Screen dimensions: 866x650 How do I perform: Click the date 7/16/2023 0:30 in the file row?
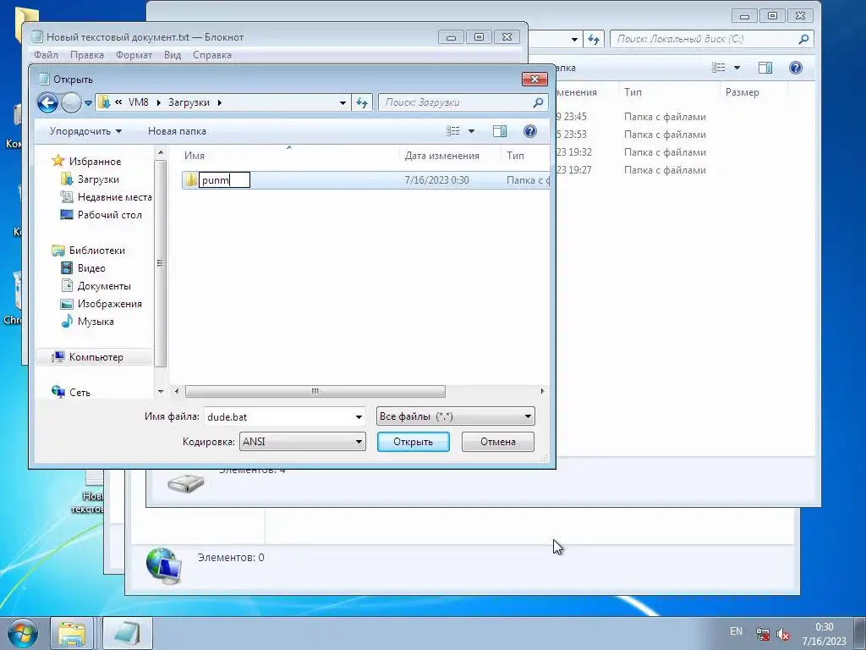pyautogui.click(x=436, y=180)
